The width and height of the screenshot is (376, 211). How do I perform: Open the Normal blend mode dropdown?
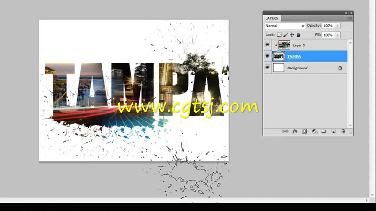(x=285, y=26)
